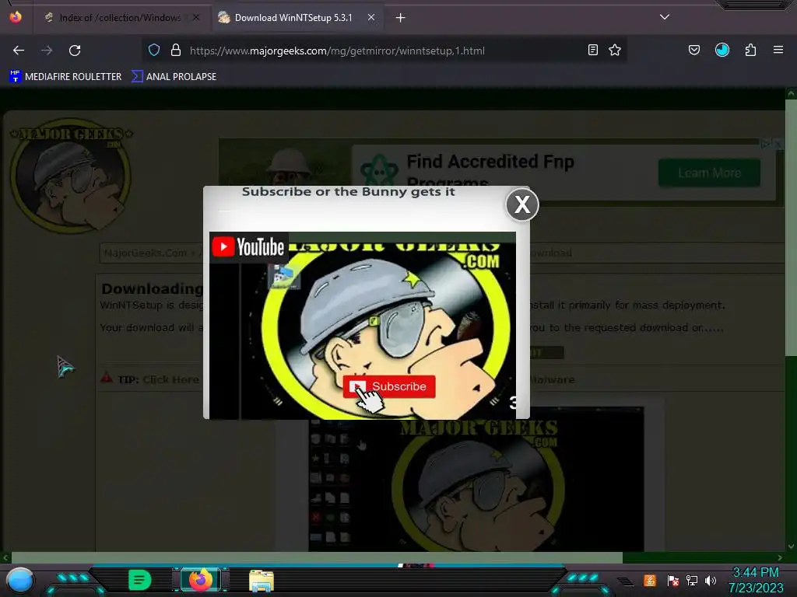797x597 pixels.
Task: Open the MEDIAFIRE ROULETTER bookmark
Action: click(65, 77)
